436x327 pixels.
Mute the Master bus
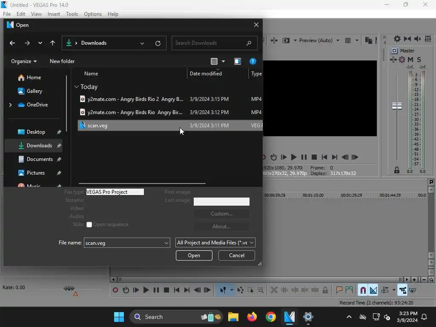coord(410,60)
